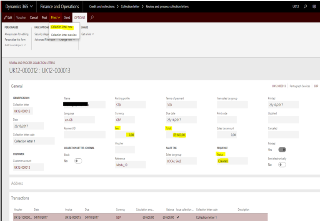320x222 pixels.
Task: Select the UK12-000015 transaction row
Action: (x=74, y=217)
